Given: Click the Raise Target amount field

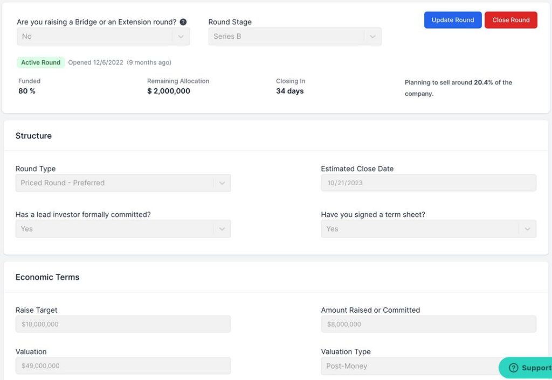Looking at the screenshot, I should [123, 323].
